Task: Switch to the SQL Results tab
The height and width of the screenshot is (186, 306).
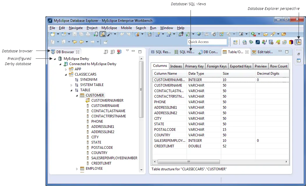Action: coord(161,52)
